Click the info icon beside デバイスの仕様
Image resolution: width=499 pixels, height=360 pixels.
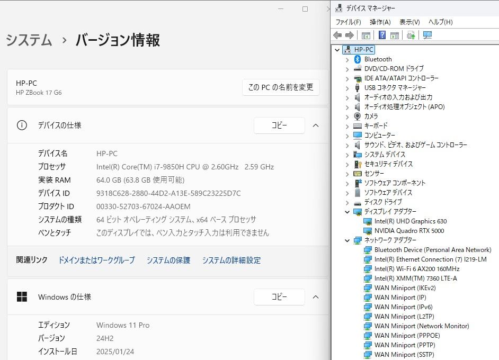[x=22, y=125]
